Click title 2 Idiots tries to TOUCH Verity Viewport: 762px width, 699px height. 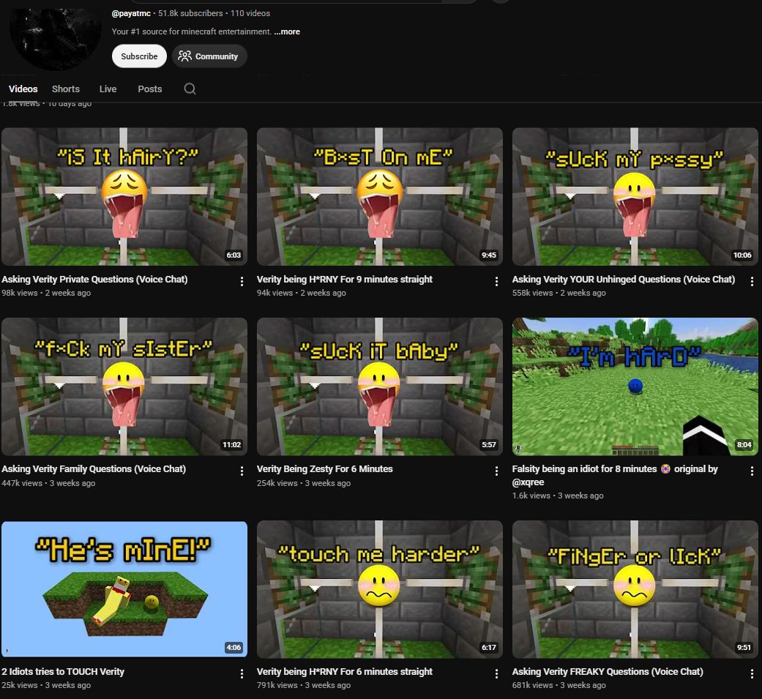63,672
